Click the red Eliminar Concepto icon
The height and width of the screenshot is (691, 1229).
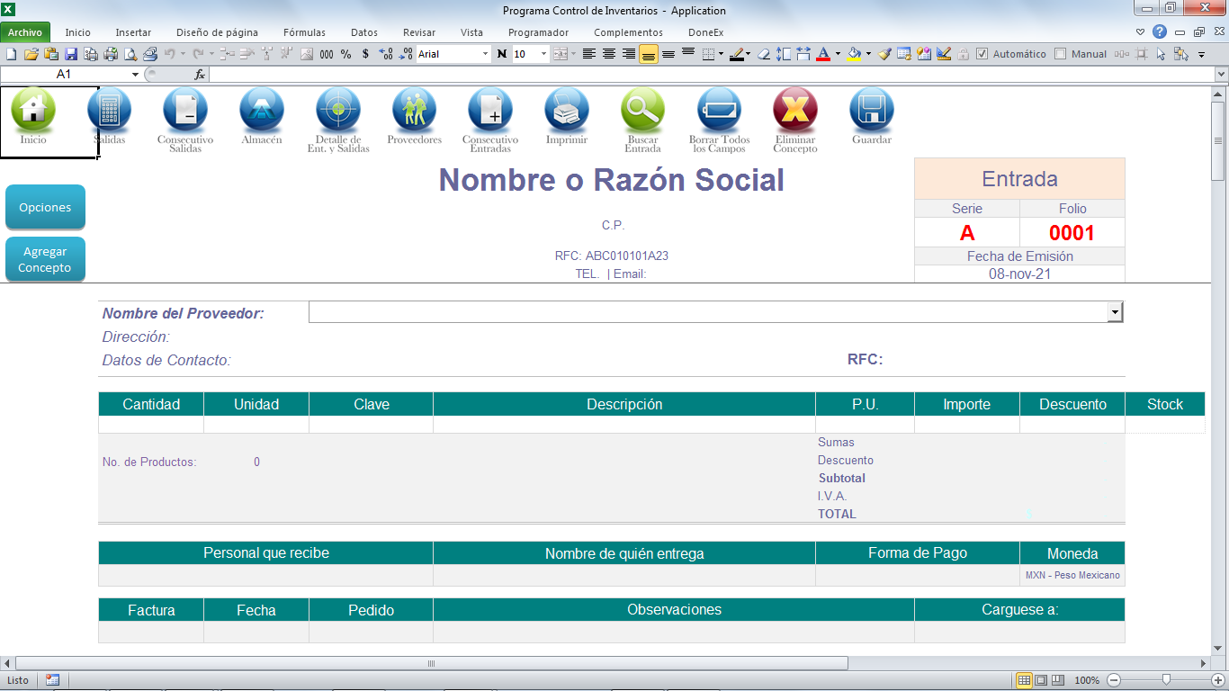[795, 110]
